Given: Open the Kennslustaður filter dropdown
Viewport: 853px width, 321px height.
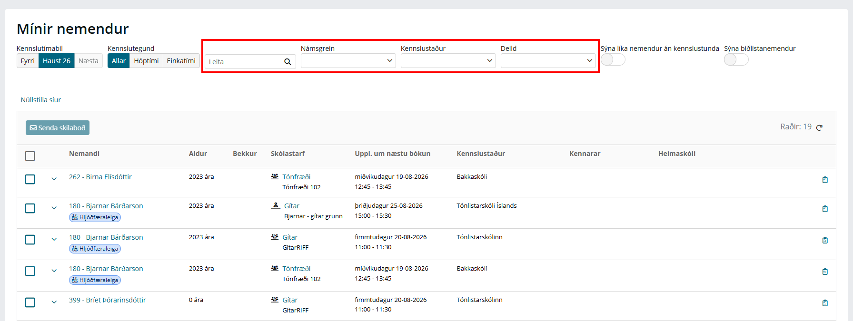Looking at the screenshot, I should (448, 60).
